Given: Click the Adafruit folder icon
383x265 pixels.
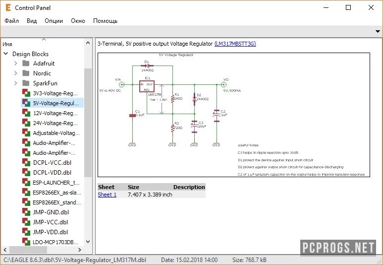Looking at the screenshot, I should click(x=26, y=64).
